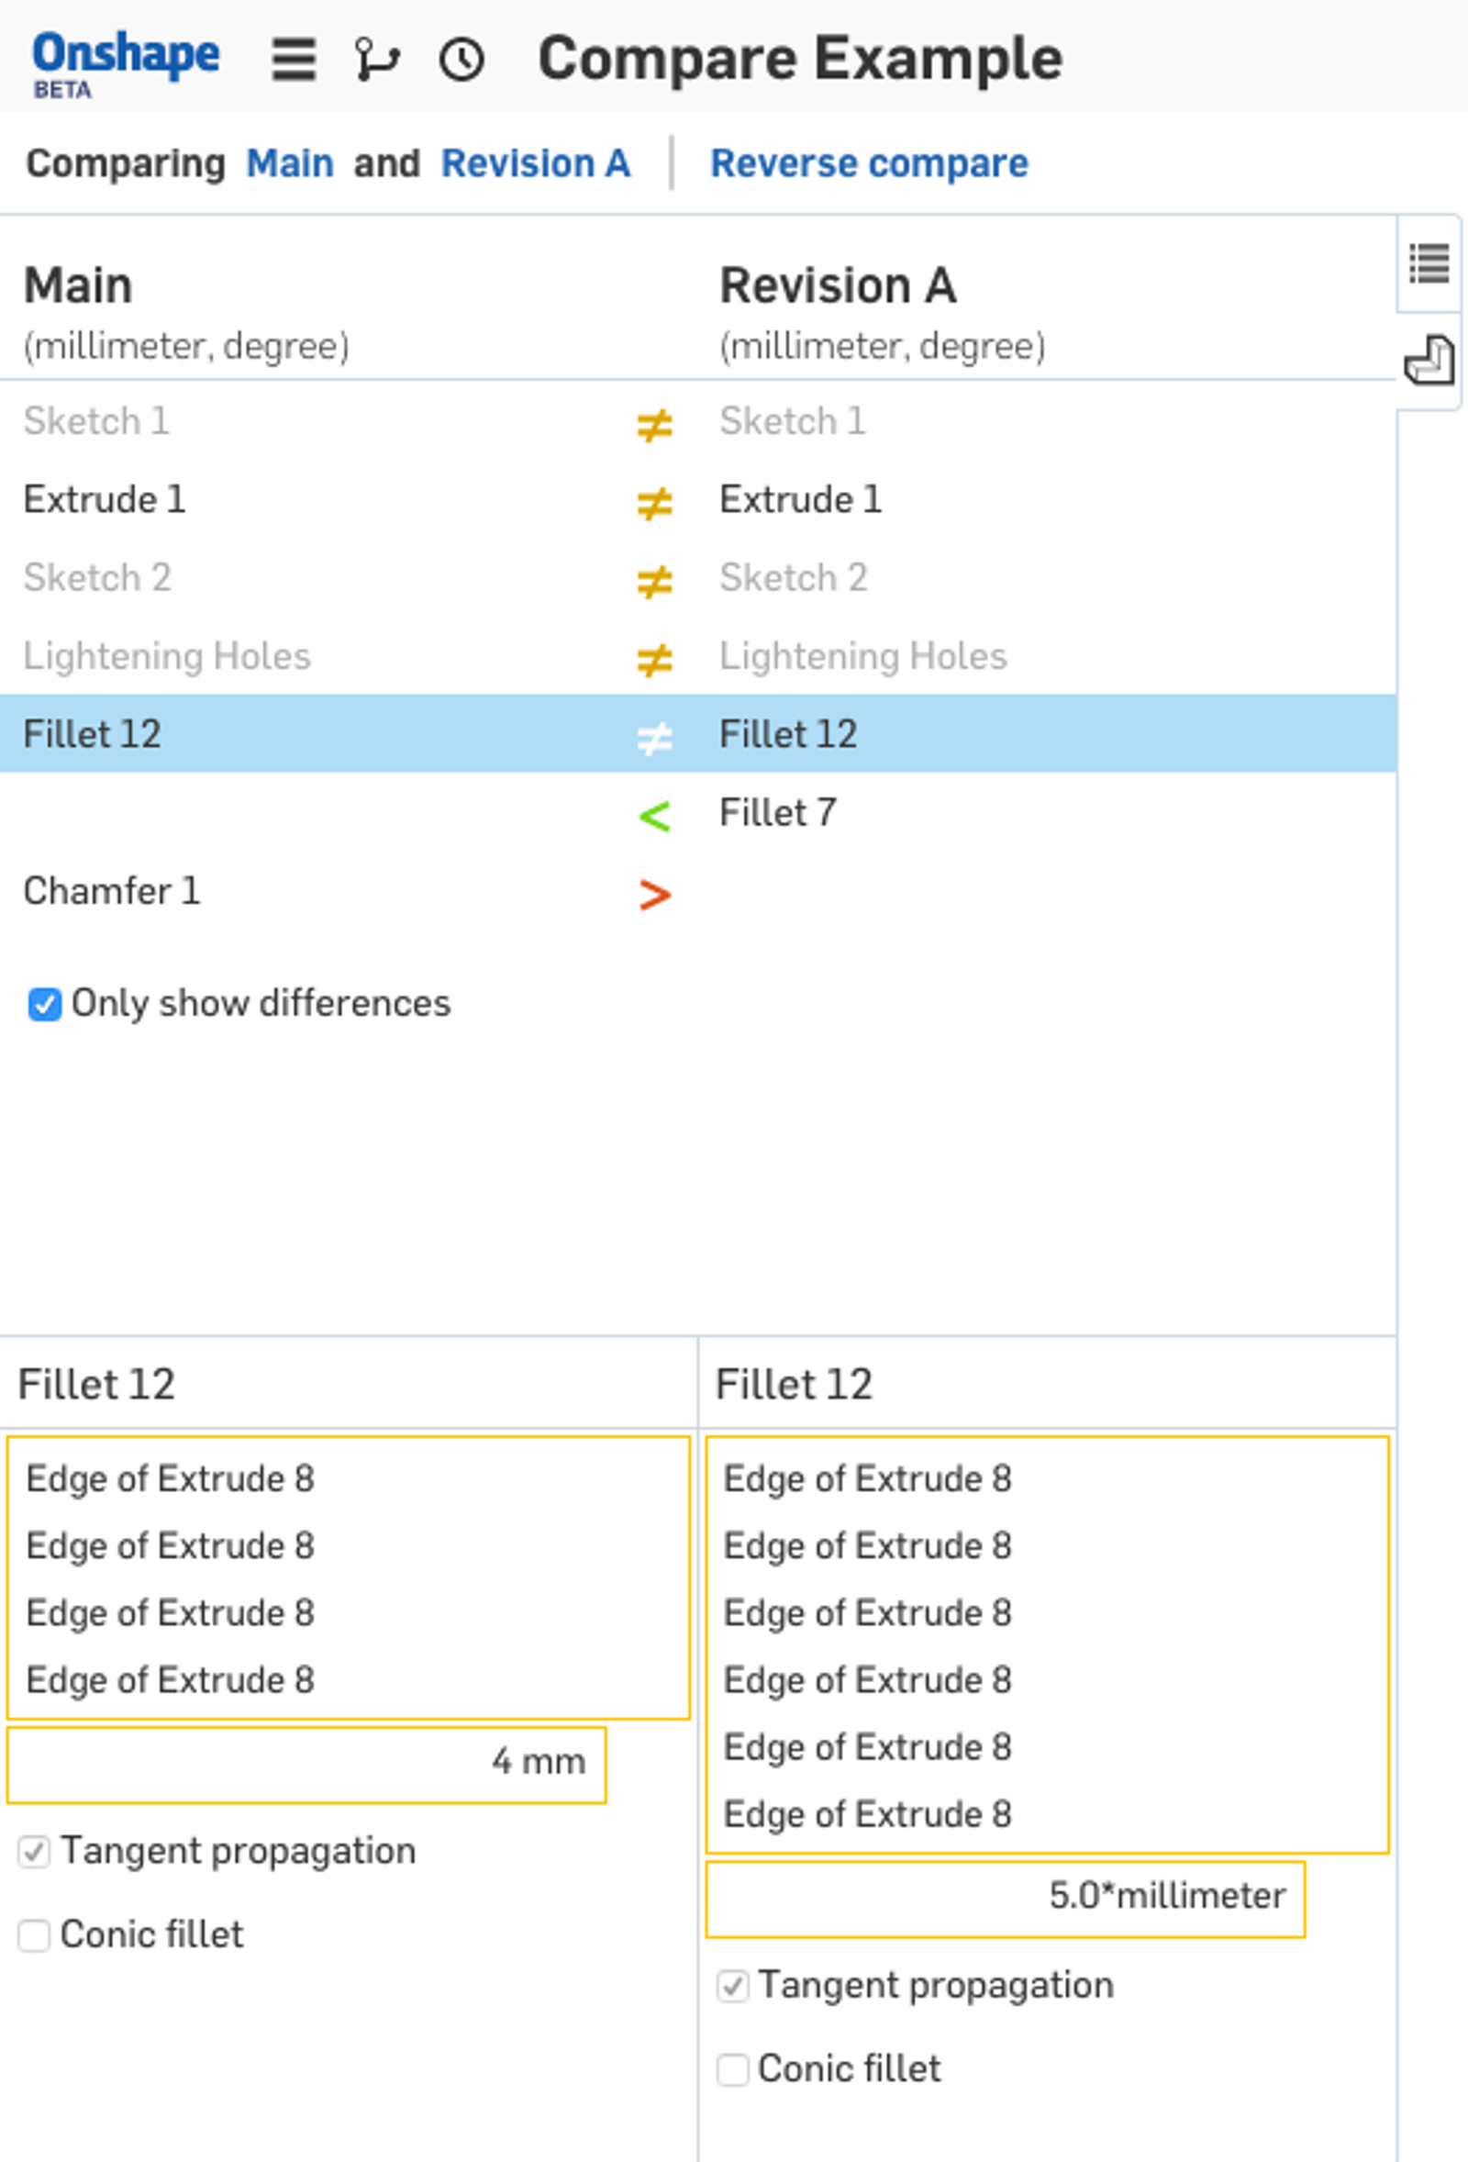Click the red removed-feature arrow for Chamfer 1
The image size is (1468, 2162).
pos(654,894)
